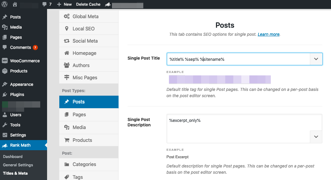Click the Settings sliders icon in the admin menu
The height and width of the screenshot is (180, 331).
5,135
